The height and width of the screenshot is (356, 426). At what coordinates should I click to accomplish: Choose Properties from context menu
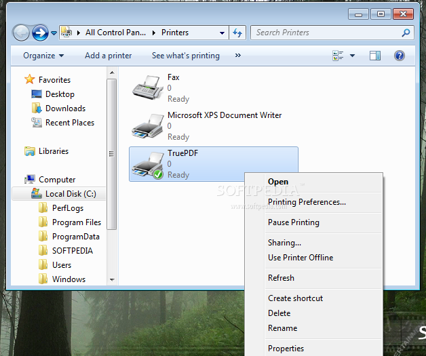pos(286,349)
